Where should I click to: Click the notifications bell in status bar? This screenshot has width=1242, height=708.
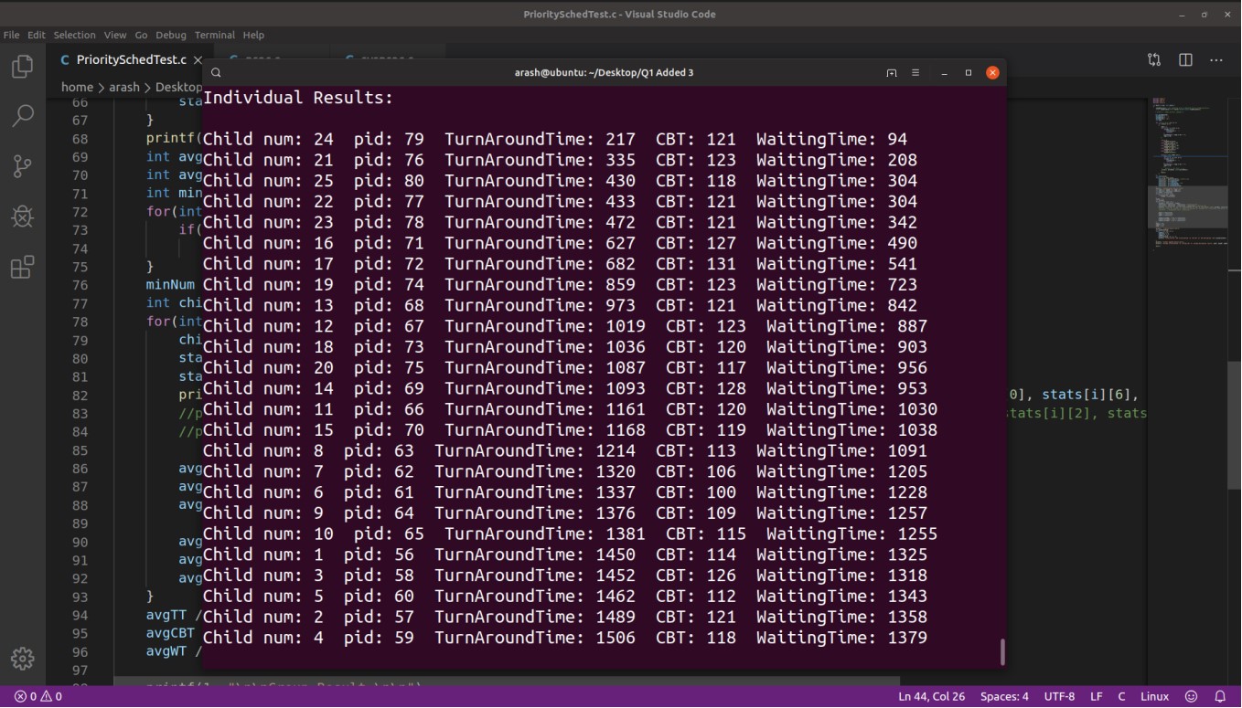[1219, 696]
